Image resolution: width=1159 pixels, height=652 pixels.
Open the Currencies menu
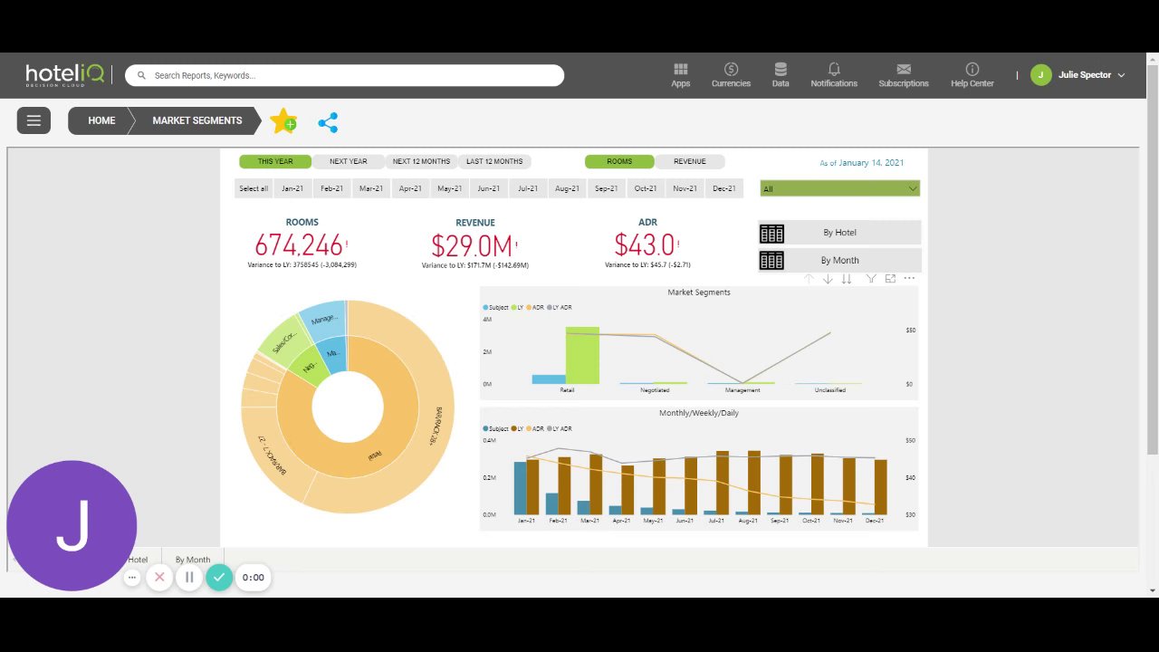click(x=731, y=75)
